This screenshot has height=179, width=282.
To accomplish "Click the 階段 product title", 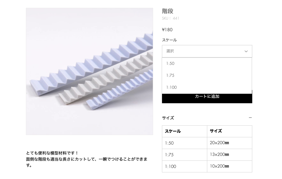I will click(168, 11).
